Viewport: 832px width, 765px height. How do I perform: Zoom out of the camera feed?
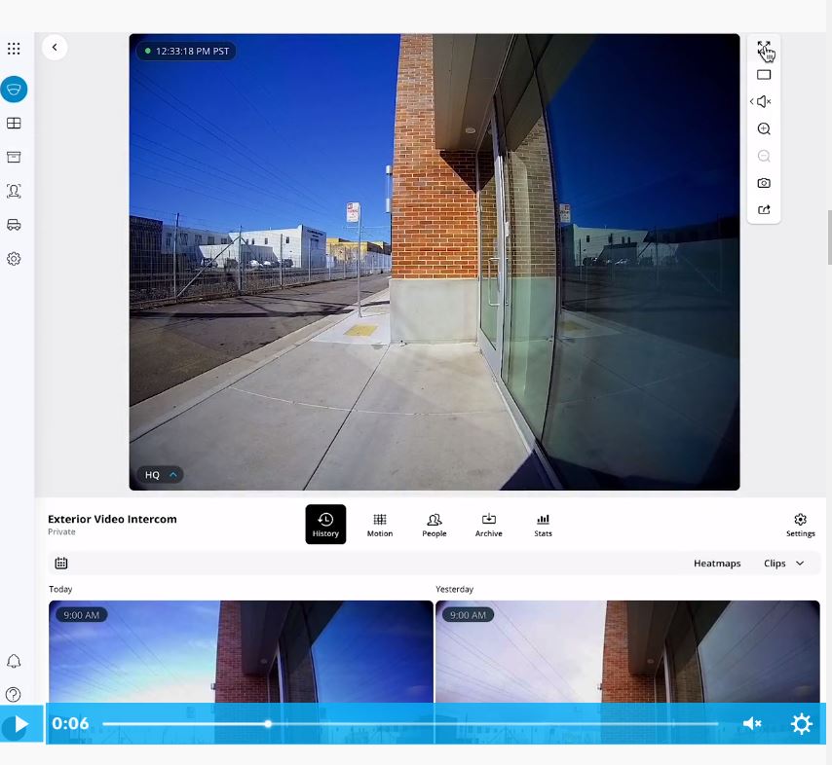(x=764, y=156)
